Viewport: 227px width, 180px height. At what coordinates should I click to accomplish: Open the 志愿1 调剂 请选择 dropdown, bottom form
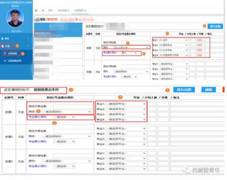[x=64, y=117]
